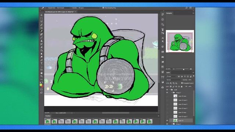The height and width of the screenshot is (132, 235).
Task: Select the Type tool
Action: (x=41, y=63)
